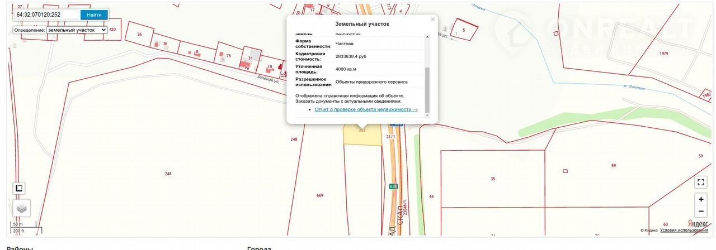
Task: Open the property check report link
Action: (366, 109)
